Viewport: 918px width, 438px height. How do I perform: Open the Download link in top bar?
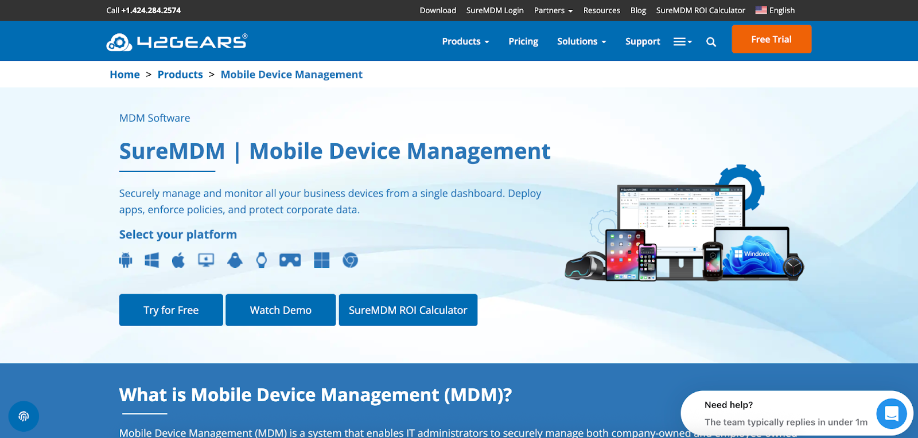(x=438, y=10)
